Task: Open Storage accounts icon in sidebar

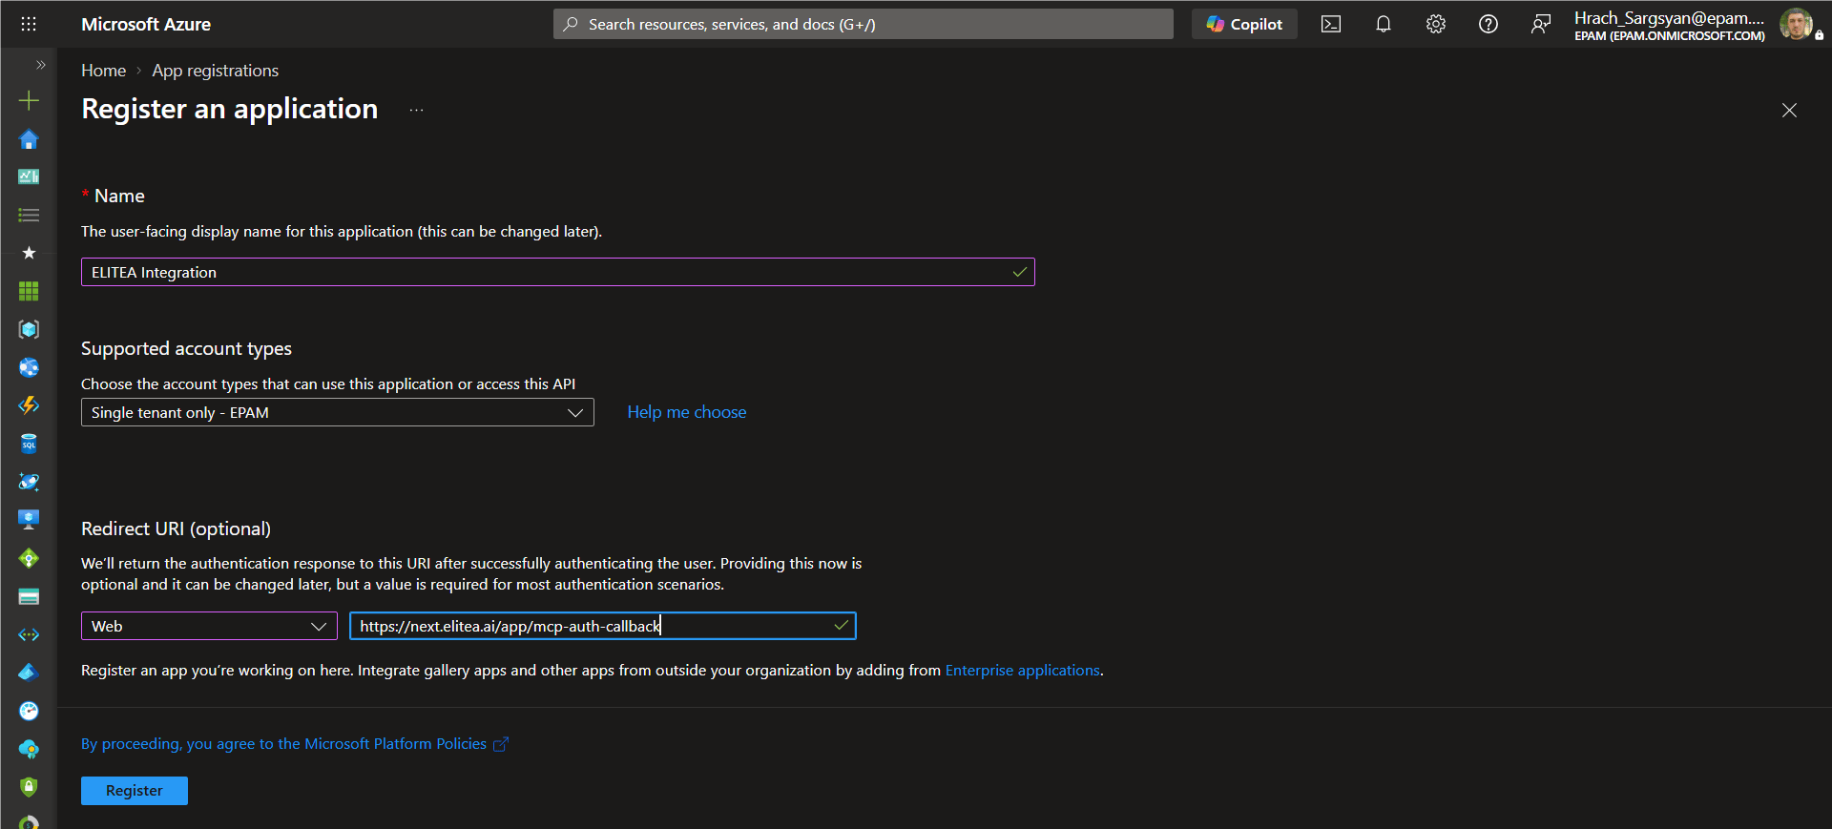Action: 29,596
